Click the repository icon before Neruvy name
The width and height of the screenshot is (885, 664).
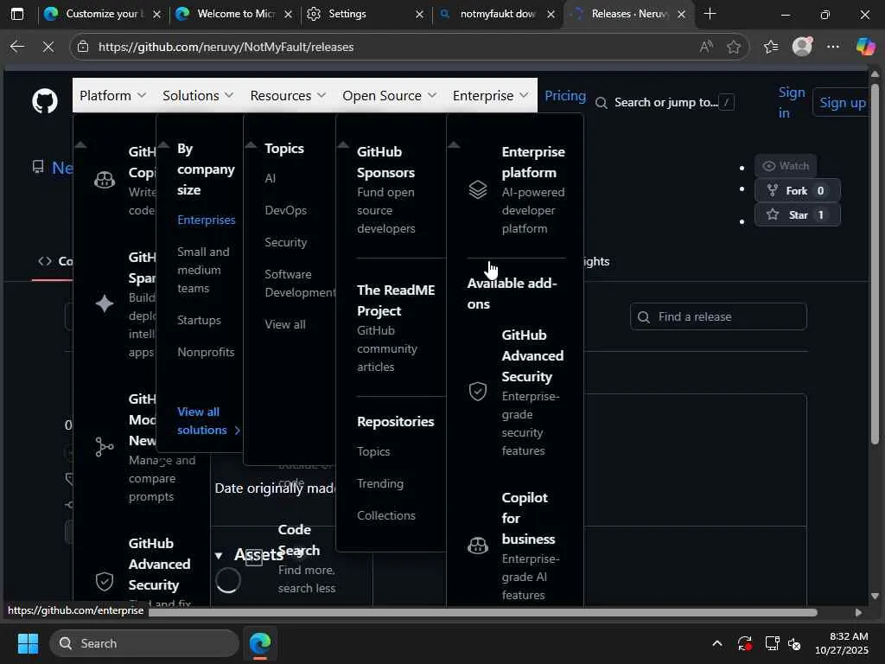pos(38,167)
